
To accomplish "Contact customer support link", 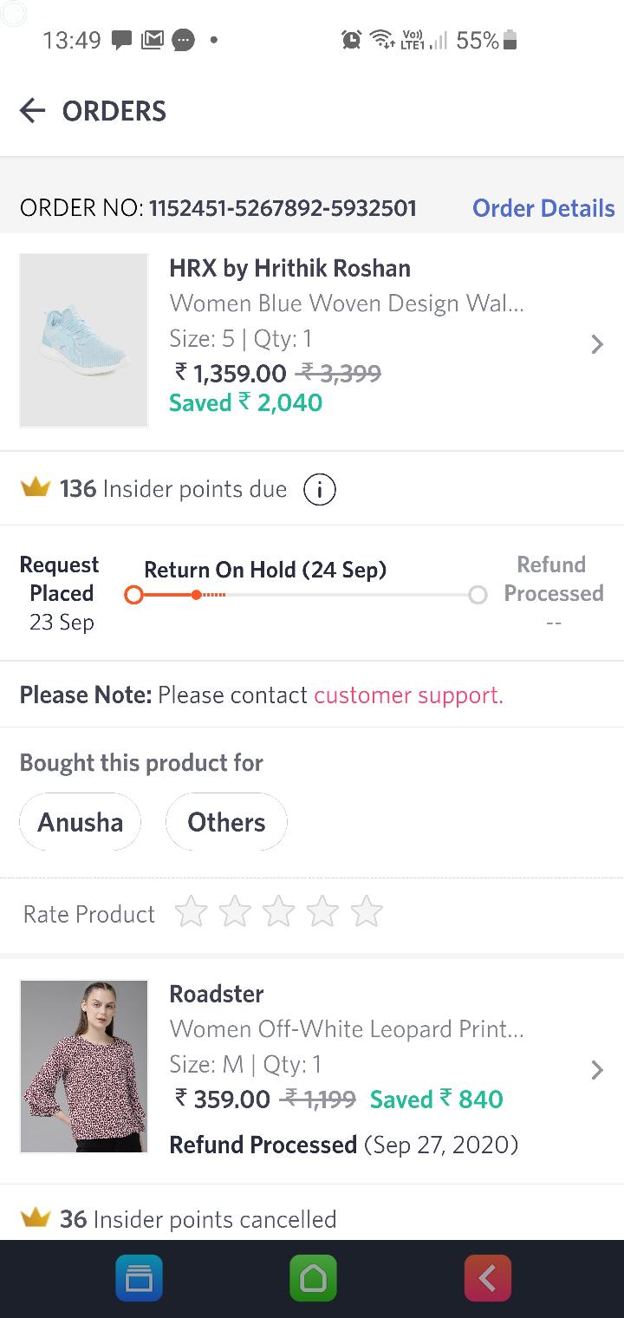I will point(408,695).
